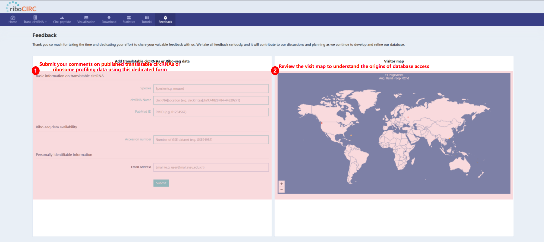Click the Tutorial icon in navbar

147,18
